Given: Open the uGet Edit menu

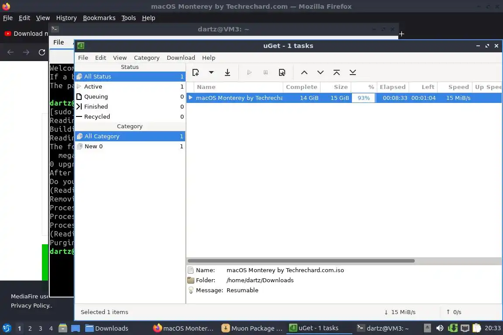Looking at the screenshot, I should click(x=100, y=58).
